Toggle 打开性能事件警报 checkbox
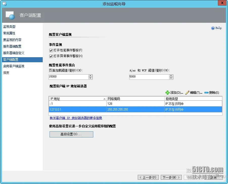This screenshot has width=228, height=184. (x=51, y=51)
